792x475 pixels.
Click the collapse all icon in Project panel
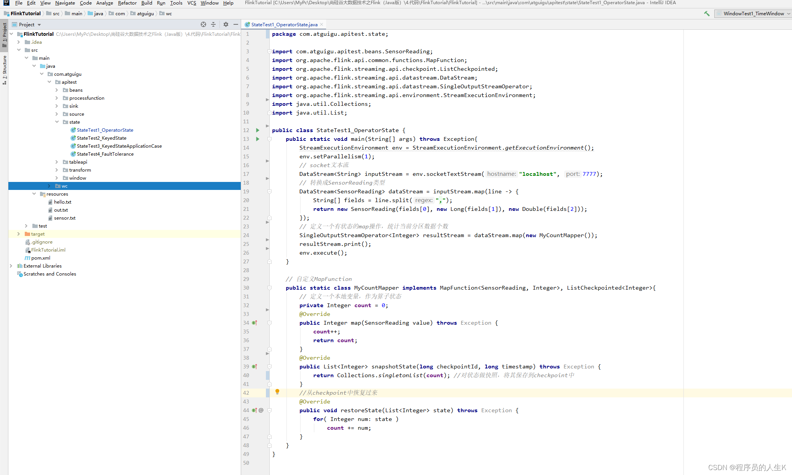point(213,24)
